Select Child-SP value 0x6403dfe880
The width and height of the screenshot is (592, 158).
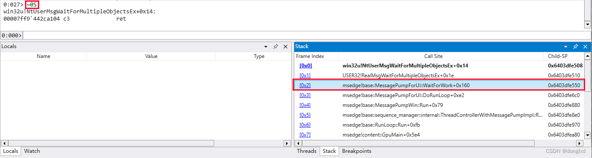(x=564, y=105)
